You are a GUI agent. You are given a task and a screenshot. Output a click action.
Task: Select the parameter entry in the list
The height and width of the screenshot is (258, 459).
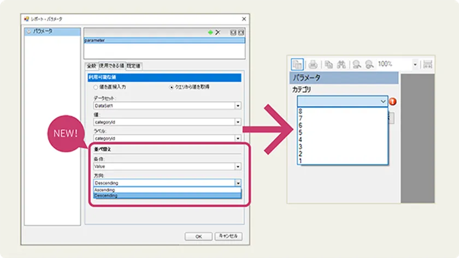164,40
